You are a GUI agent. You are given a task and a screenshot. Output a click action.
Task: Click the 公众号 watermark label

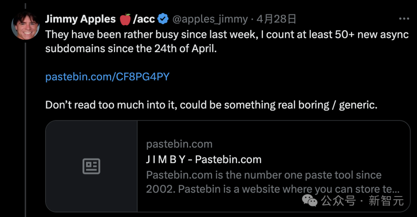339,201
